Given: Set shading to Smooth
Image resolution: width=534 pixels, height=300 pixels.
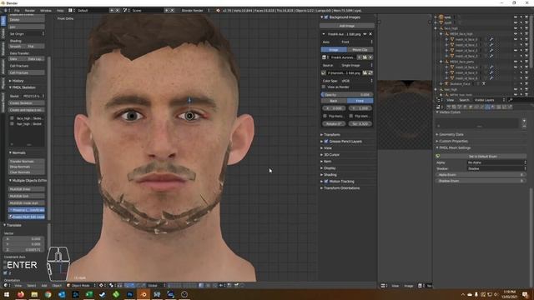Looking at the screenshot, I should pos(17,47).
